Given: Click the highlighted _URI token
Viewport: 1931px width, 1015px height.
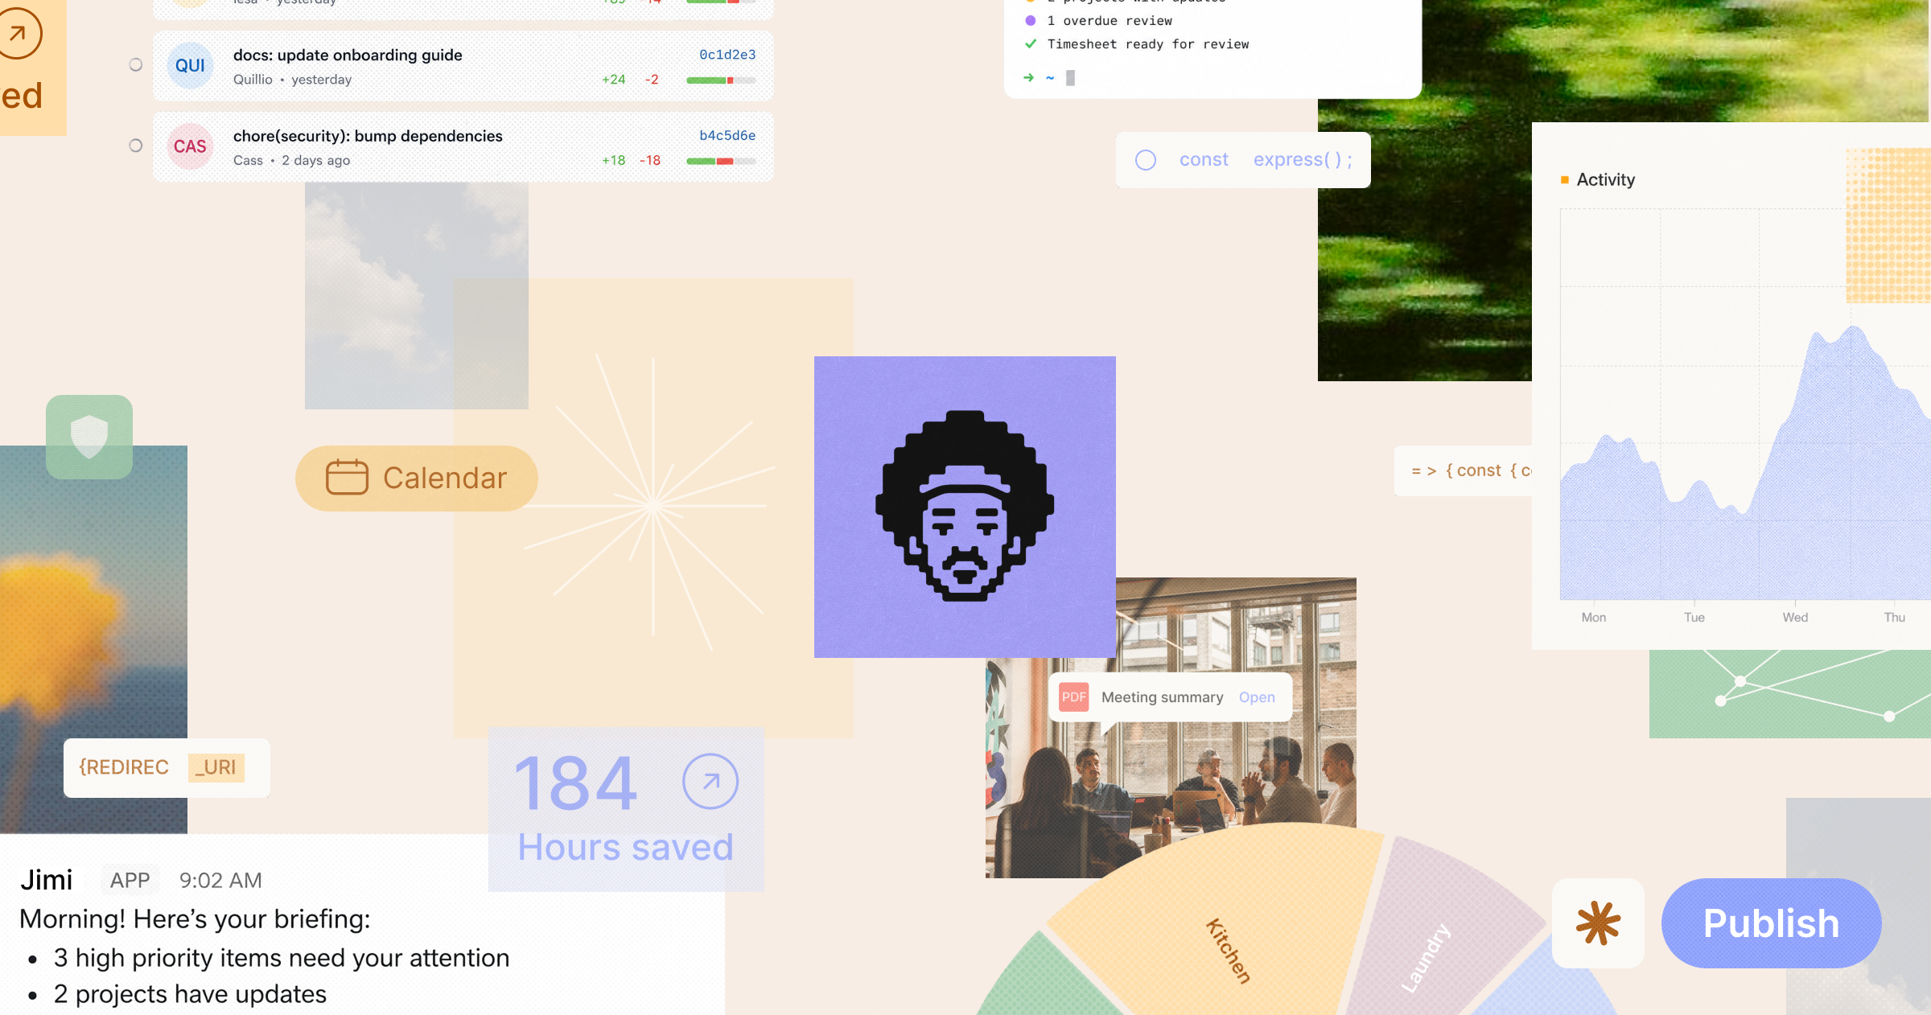Looking at the screenshot, I should [216, 767].
